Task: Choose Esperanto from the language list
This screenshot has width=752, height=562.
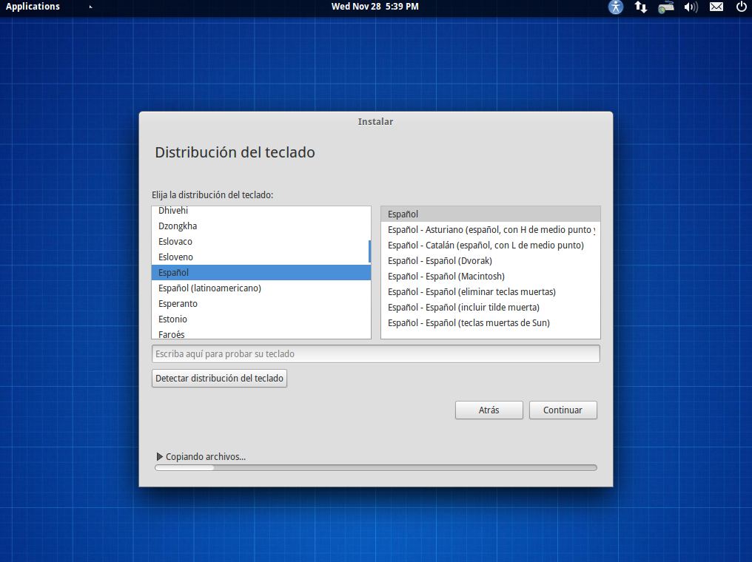Action: coord(178,304)
